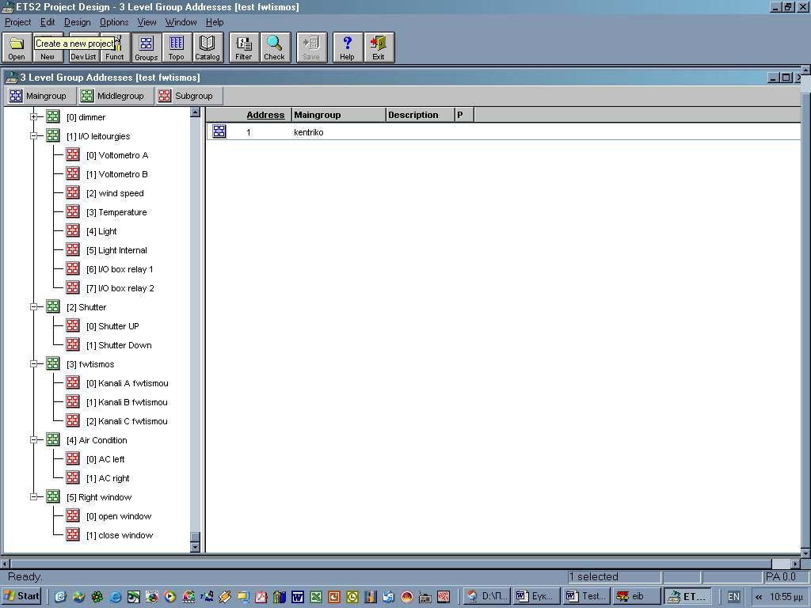Image resolution: width=811 pixels, height=608 pixels.
Task: Open the Edit menu
Action: click(48, 22)
